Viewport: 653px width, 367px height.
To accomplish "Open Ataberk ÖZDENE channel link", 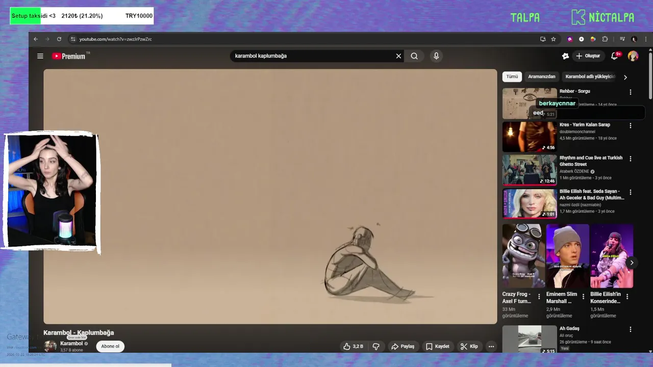I will point(575,172).
